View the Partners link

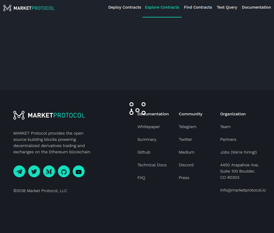coord(228,139)
